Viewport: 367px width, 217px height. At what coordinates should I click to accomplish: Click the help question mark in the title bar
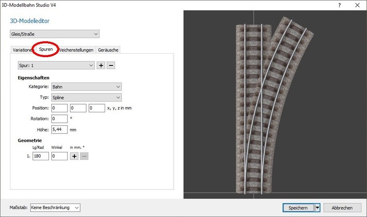pos(340,4)
